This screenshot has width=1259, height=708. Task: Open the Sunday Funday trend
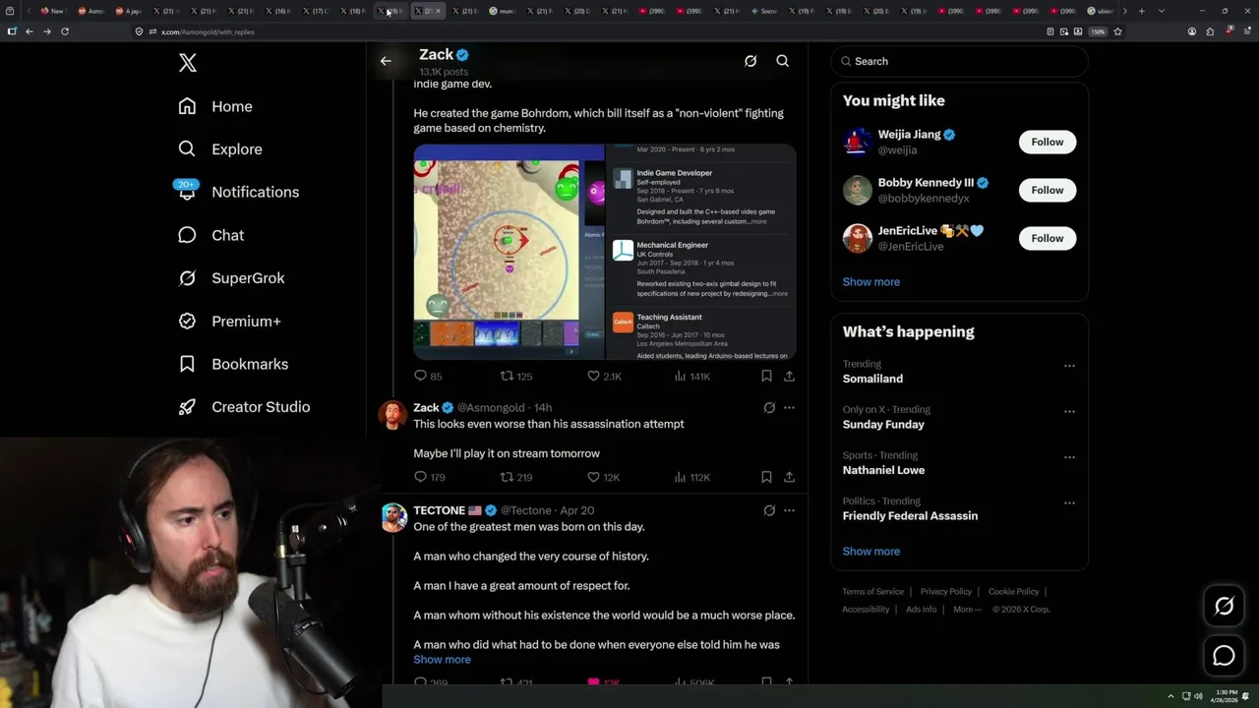point(883,425)
